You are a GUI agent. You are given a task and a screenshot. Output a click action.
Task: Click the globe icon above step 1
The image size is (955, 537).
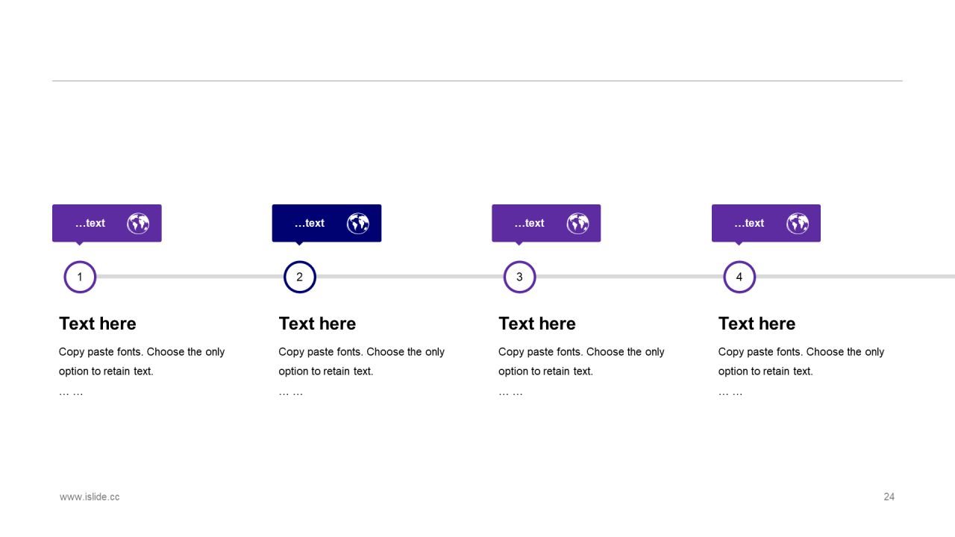coord(138,223)
